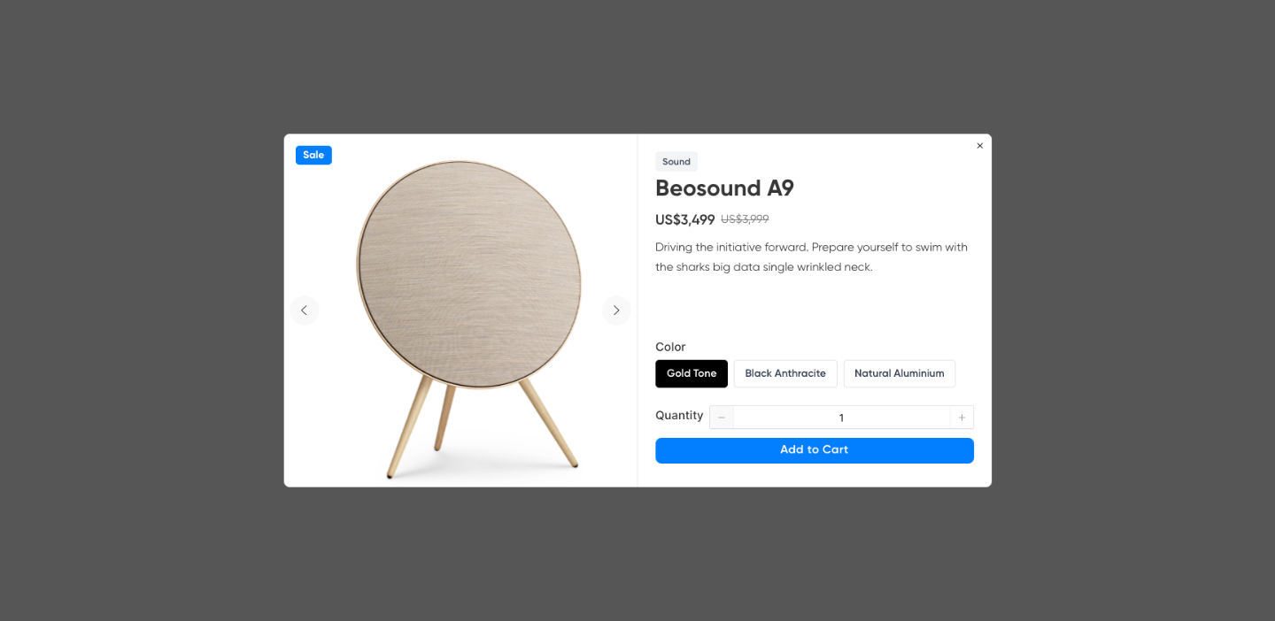Click the US$3,499 sale price
Screen dimensions: 1275x621
click(684, 220)
